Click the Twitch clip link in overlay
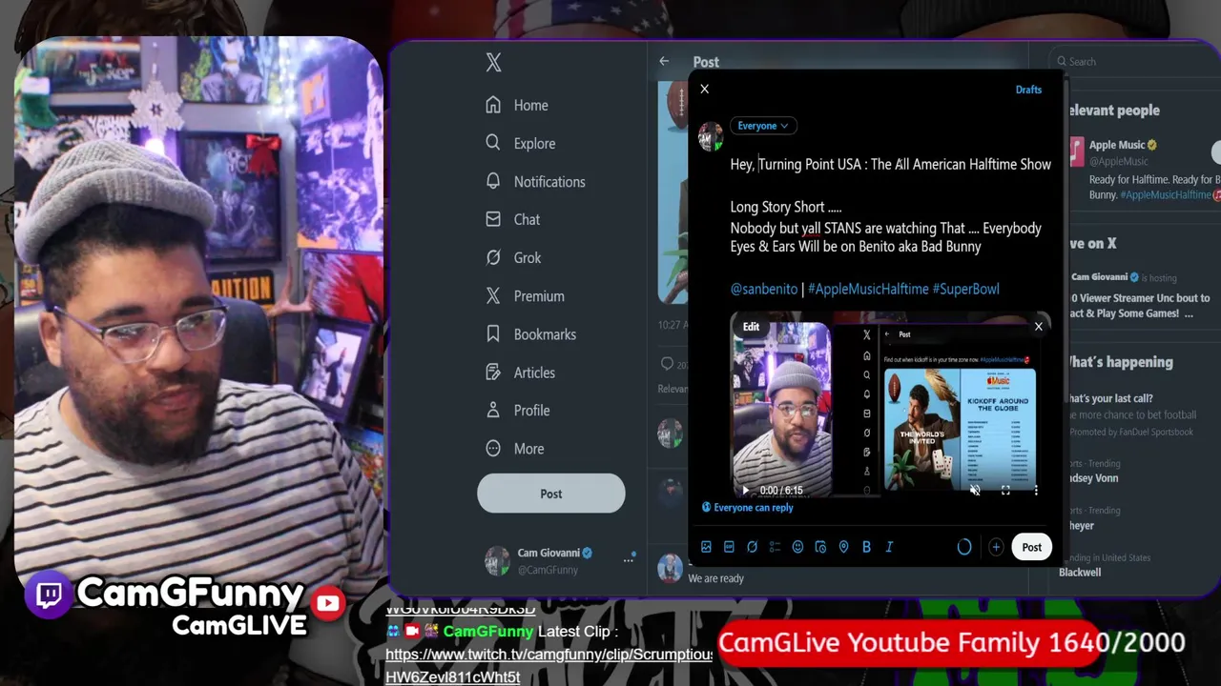1221x686 pixels. click(548, 665)
